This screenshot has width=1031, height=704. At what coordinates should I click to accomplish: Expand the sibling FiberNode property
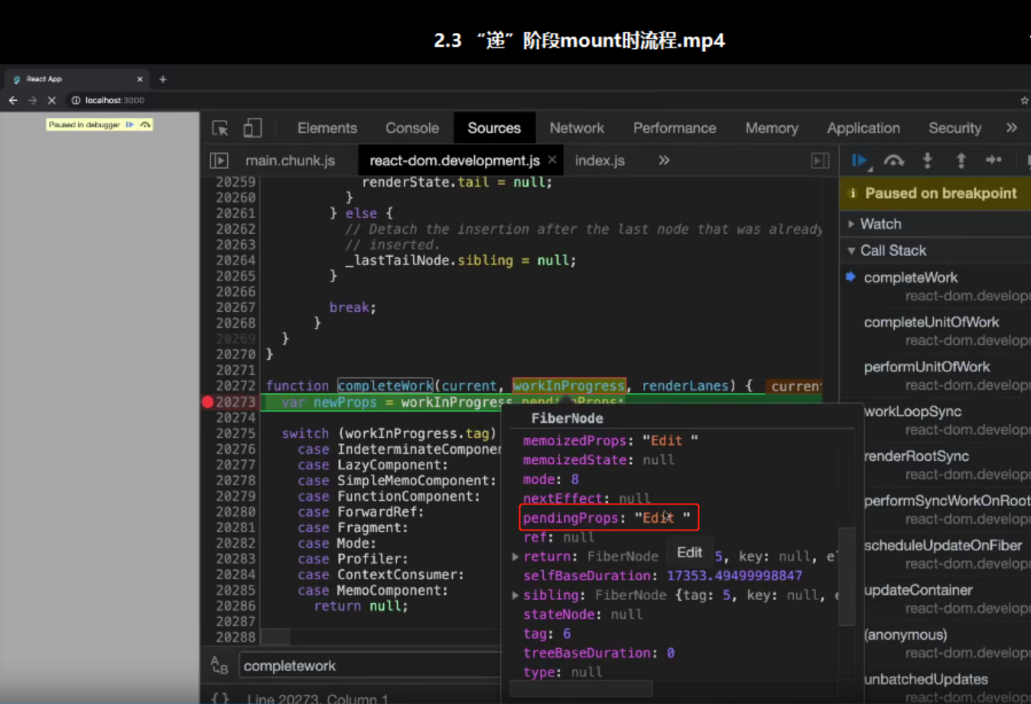[x=515, y=595]
